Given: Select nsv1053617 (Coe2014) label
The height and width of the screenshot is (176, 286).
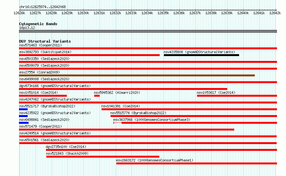Looking at the screenshot, I should point(216,93).
